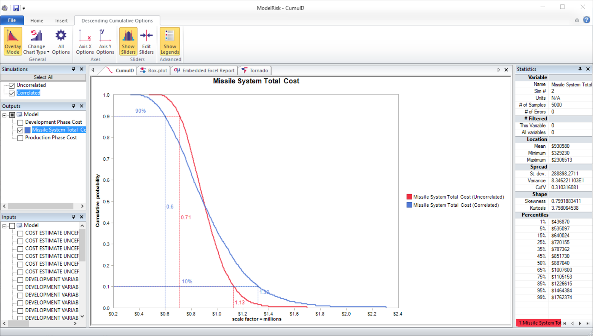This screenshot has height=336, width=593.
Task: Check the Production Phase Cost output
Action: point(20,138)
